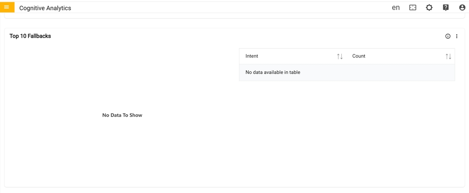Change language via the 'en' selector
The height and width of the screenshot is (193, 469).
click(x=396, y=8)
